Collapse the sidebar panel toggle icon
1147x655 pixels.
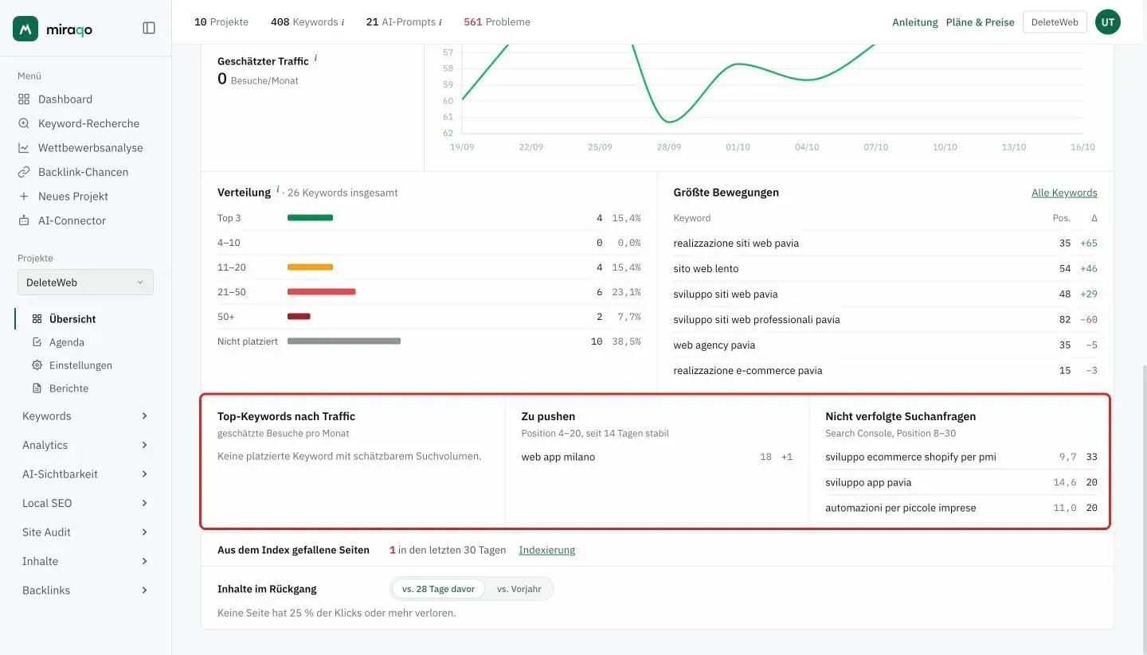coord(149,28)
